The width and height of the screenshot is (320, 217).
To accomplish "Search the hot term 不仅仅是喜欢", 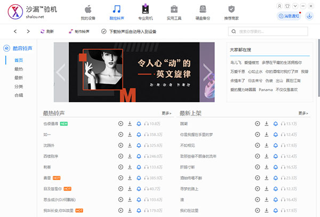I will coord(287,90).
